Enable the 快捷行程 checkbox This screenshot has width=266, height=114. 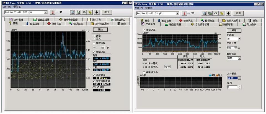coord(94,43)
